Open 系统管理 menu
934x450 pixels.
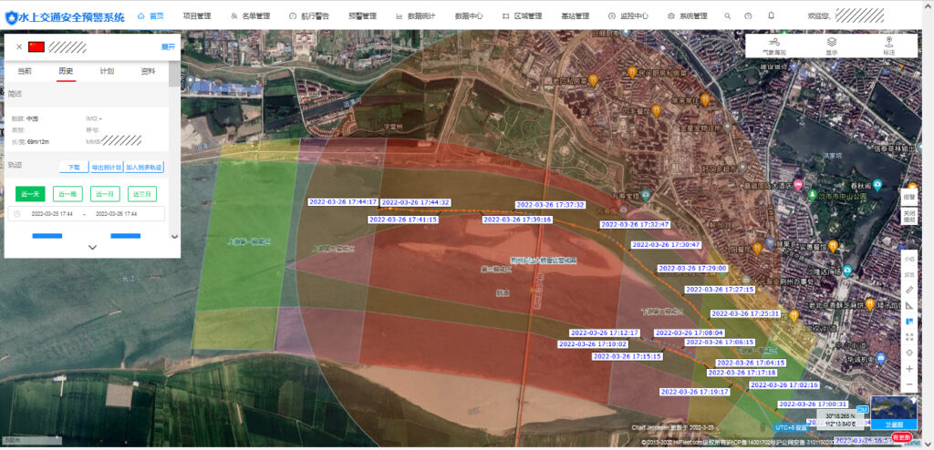(687, 16)
